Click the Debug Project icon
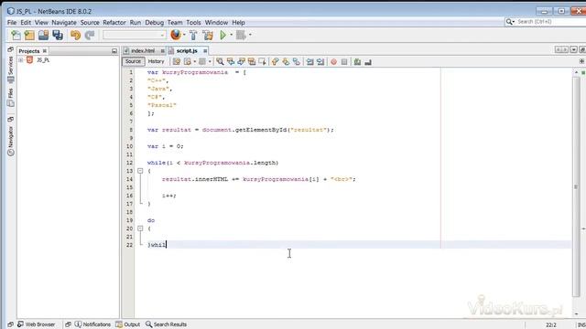586x329 pixels. pyautogui.click(x=241, y=35)
